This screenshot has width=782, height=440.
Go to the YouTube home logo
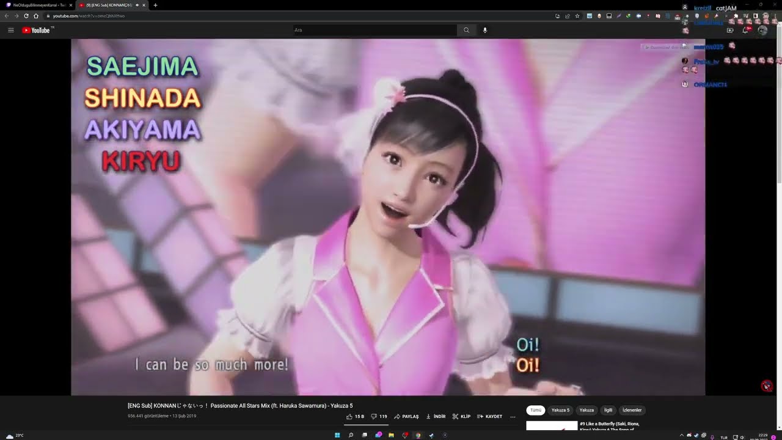(x=36, y=30)
